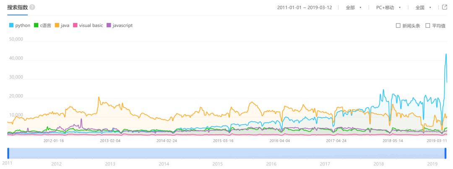Screen dimensions: 453x169
Task: Click 2015 on the timeline range bar
Action: pyautogui.click(x=218, y=164)
